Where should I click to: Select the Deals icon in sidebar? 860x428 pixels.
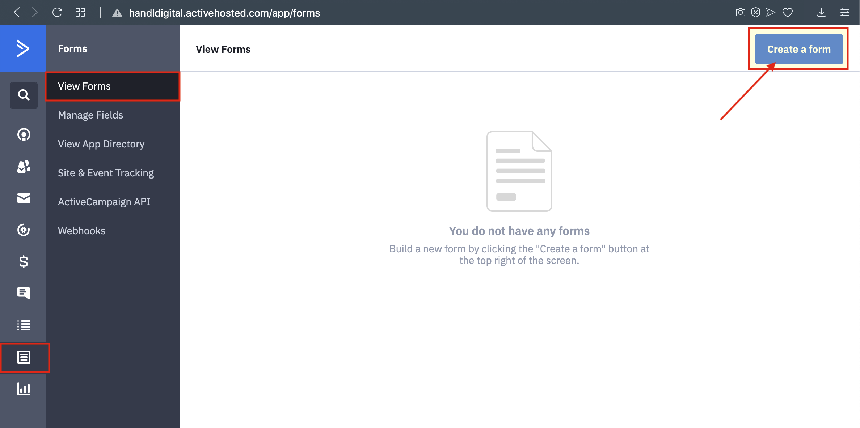tap(24, 261)
